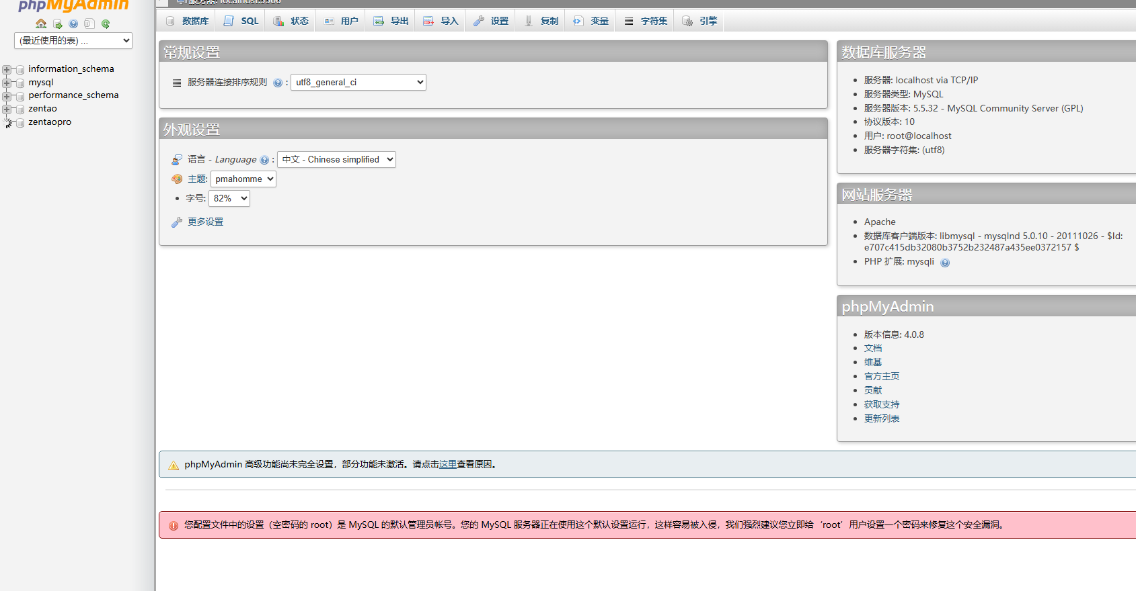Click the text 服务器字符集: (utf8)
Screen dimensions: 1136x591
[904, 150]
